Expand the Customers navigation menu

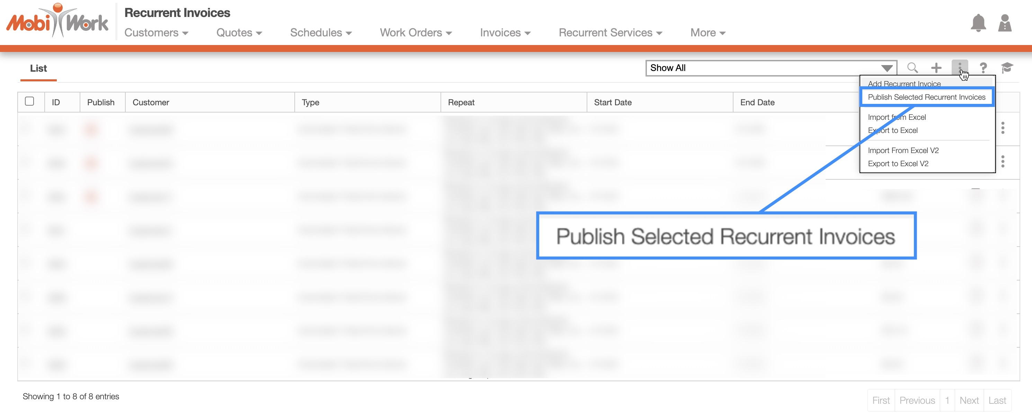tap(156, 33)
